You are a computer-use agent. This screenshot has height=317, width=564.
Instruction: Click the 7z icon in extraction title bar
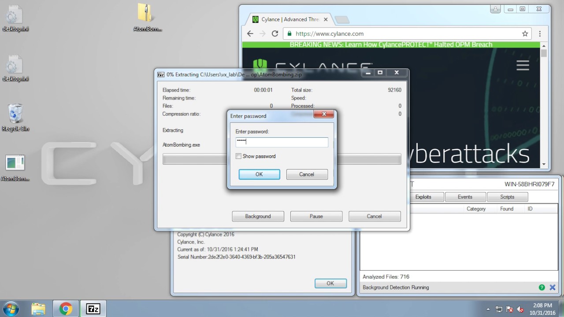click(x=161, y=74)
